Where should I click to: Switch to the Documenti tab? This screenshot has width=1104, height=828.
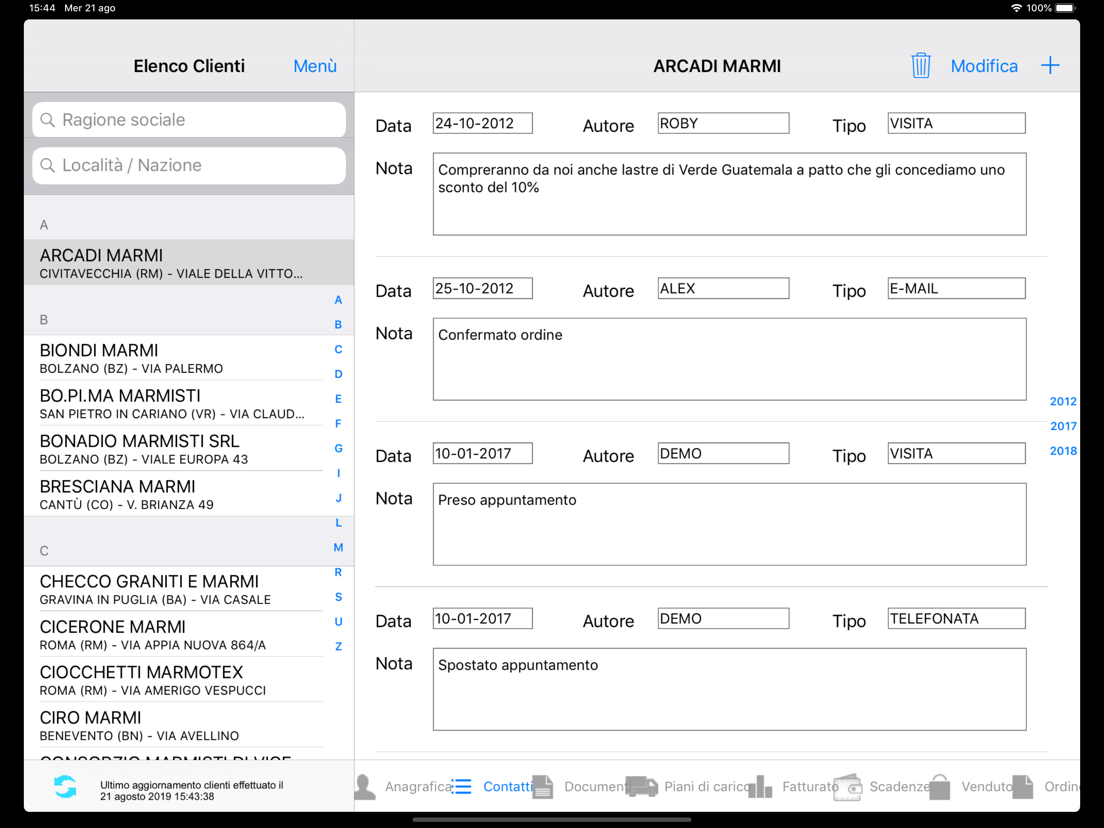pos(597,786)
